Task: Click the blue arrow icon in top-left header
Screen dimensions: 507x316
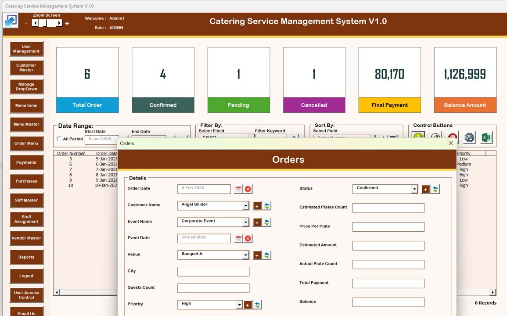Action: [11, 21]
